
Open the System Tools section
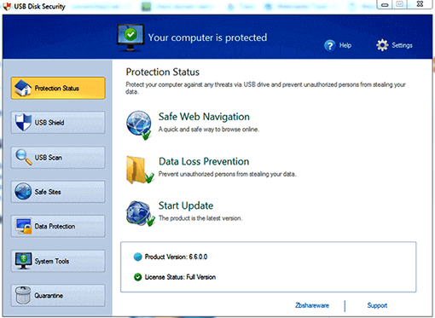tap(58, 261)
